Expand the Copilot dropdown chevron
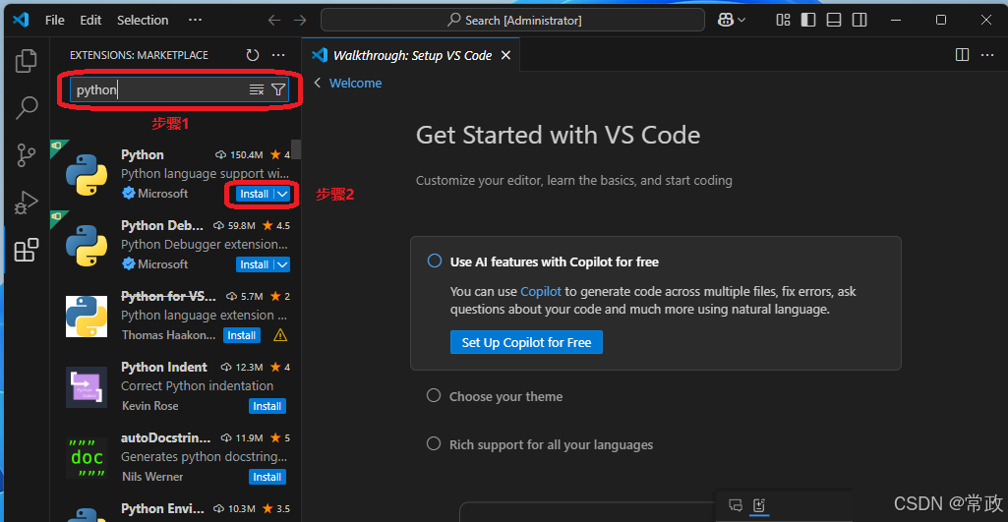Image resolution: width=1008 pixels, height=522 pixels. [741, 20]
